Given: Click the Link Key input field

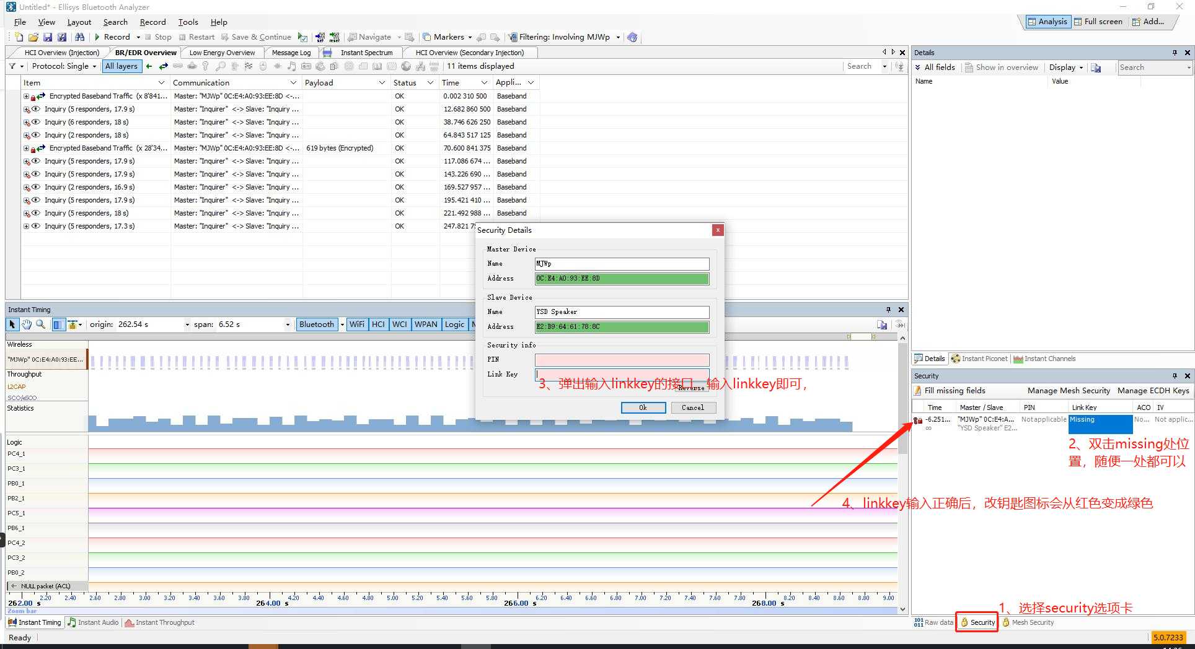Looking at the screenshot, I should click(x=622, y=375).
